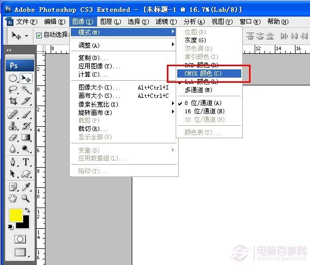Click the yellow foreground color swatch
The height and width of the screenshot is (265, 310).
(15, 215)
